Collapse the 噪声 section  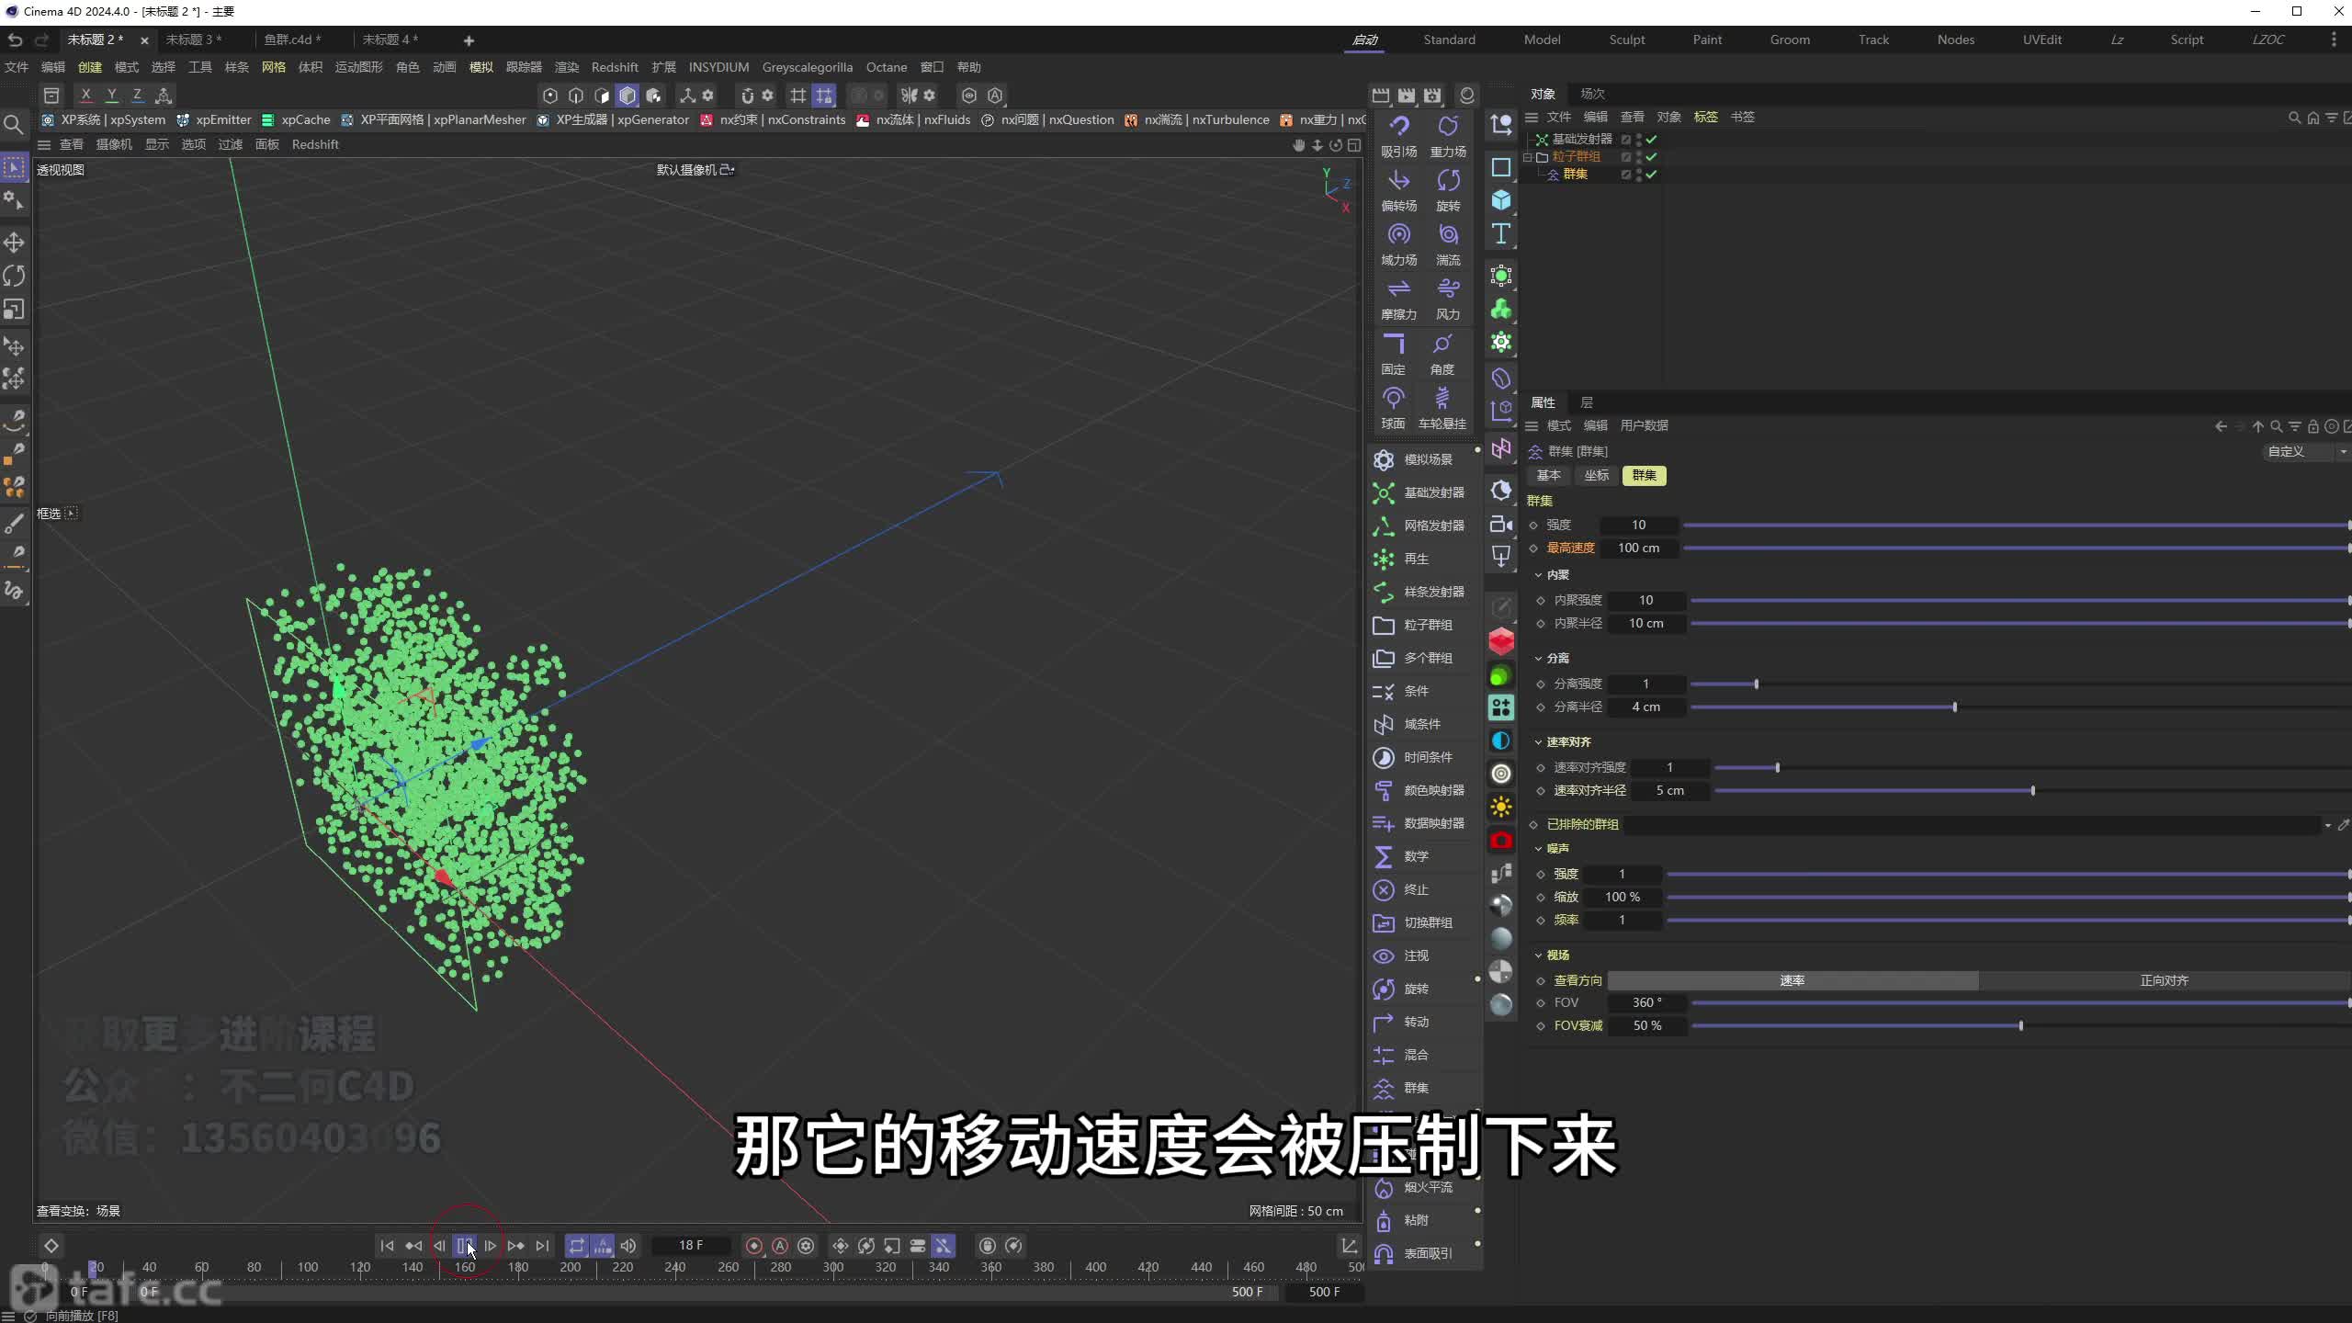click(x=1538, y=849)
